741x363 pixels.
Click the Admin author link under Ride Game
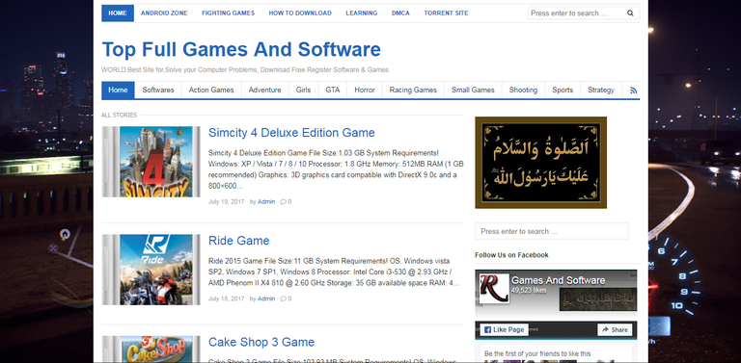[266, 298]
